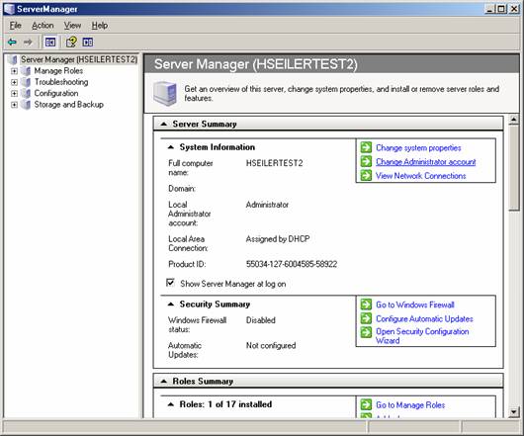Viewport: 524px width, 436px height.
Task: Open the Help toolbar icon
Action: [x=71, y=43]
